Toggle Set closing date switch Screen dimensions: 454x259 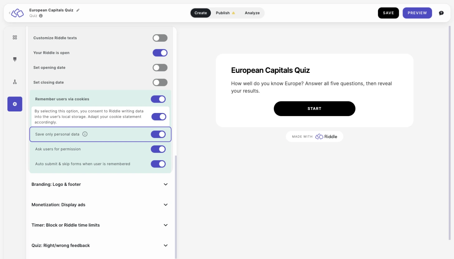(x=160, y=82)
